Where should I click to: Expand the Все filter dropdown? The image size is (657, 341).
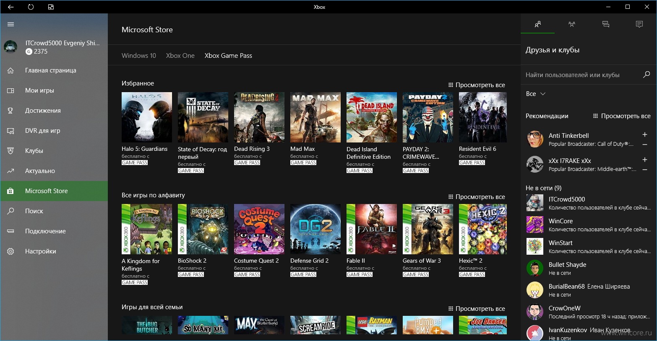point(536,94)
